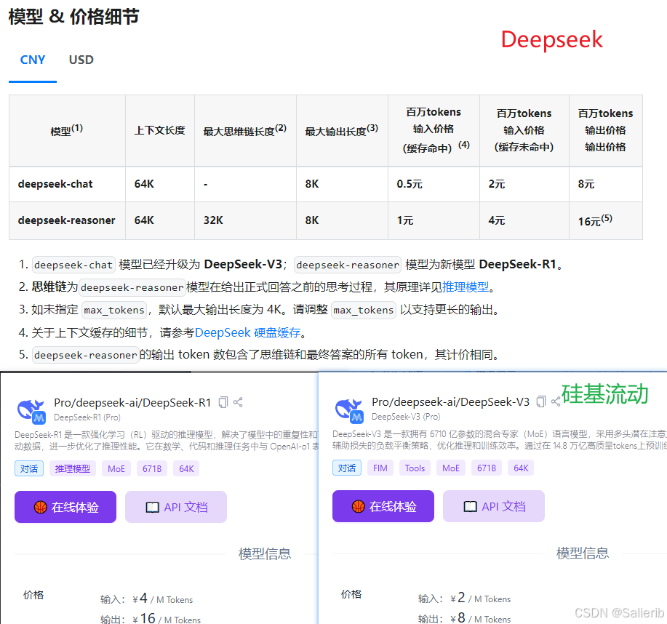Open the 推理模型 link in footnote 2
667x624 pixels.
click(466, 287)
